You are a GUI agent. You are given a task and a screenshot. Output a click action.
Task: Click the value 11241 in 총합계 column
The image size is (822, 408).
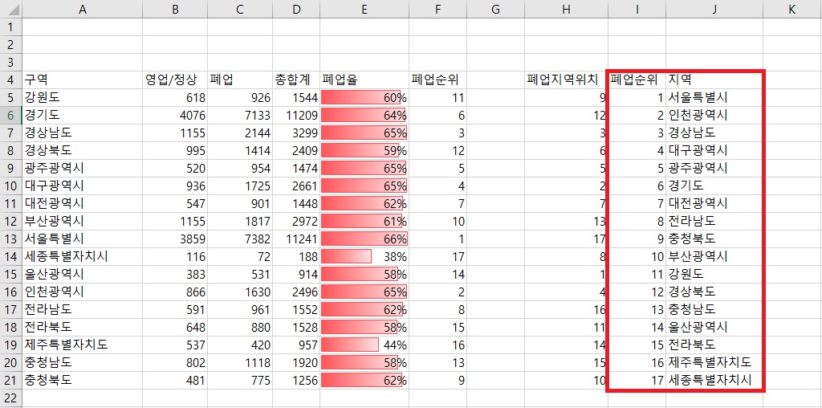click(300, 239)
